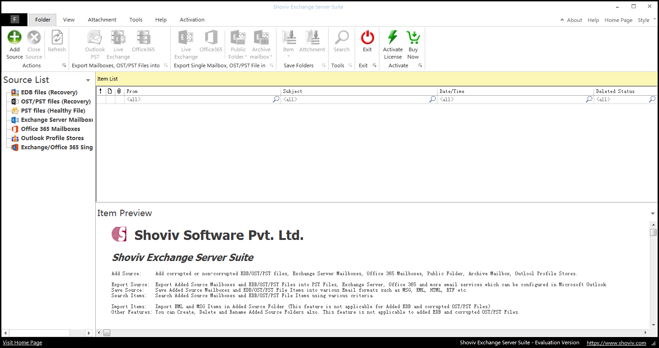This screenshot has height=348, width=659.
Task: Sort by the Subject column header
Action: (x=359, y=91)
